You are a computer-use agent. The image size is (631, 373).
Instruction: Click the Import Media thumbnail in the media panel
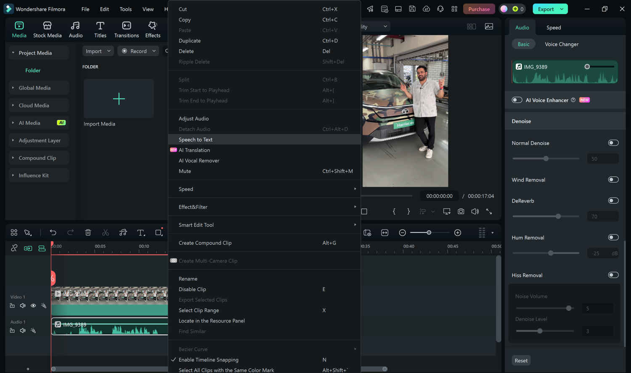coord(119,99)
